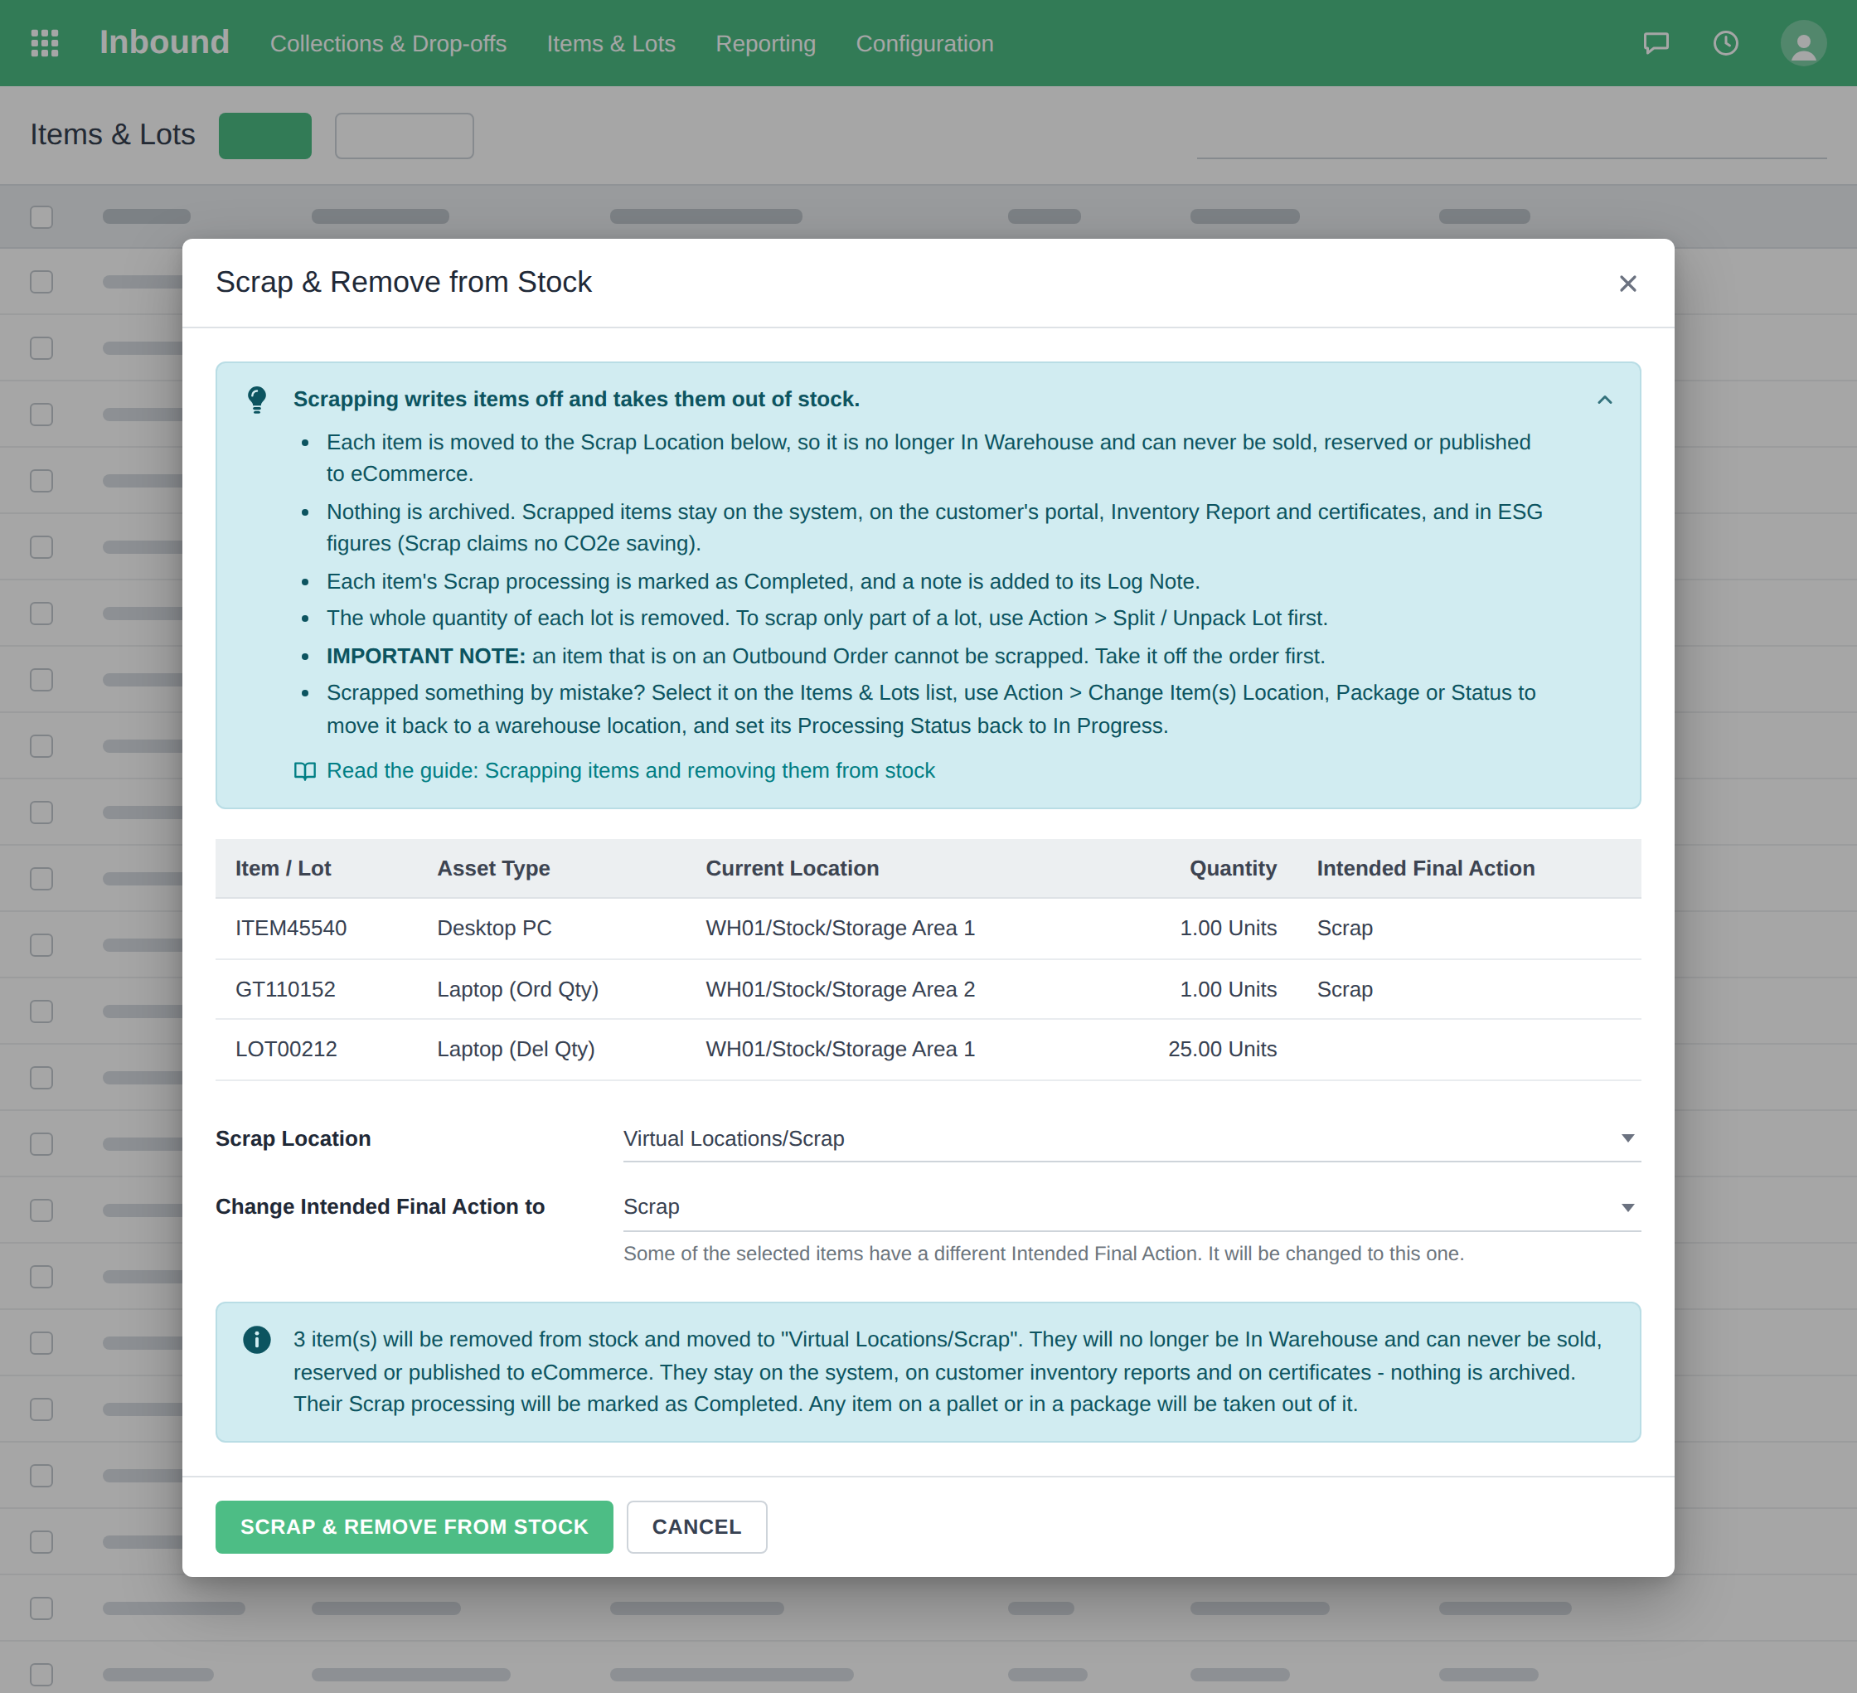Click the Inbound app title

click(x=164, y=42)
